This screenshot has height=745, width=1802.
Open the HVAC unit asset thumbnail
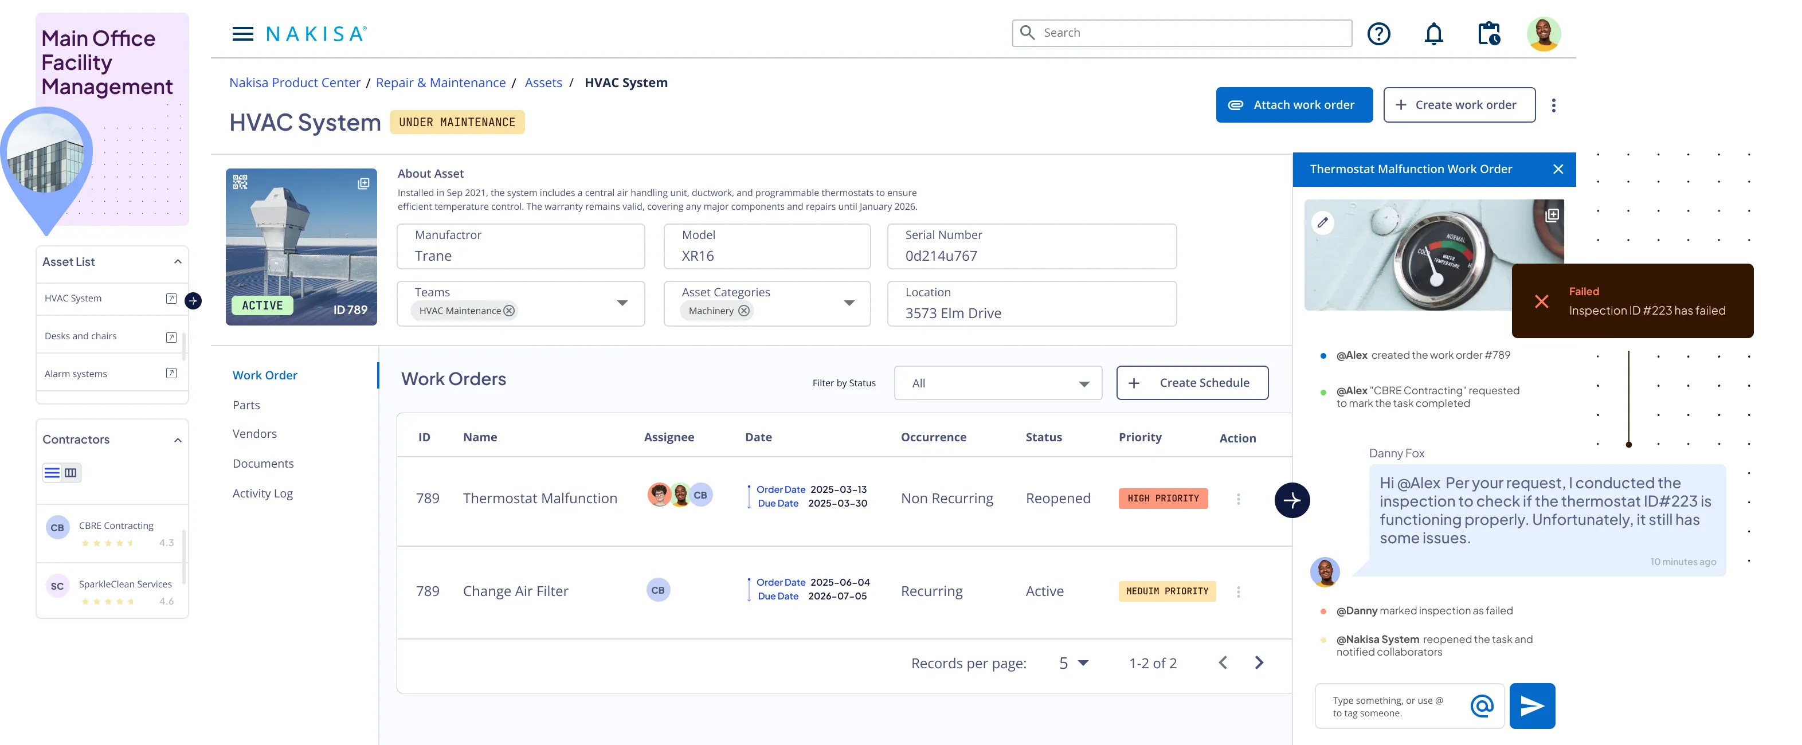[301, 247]
